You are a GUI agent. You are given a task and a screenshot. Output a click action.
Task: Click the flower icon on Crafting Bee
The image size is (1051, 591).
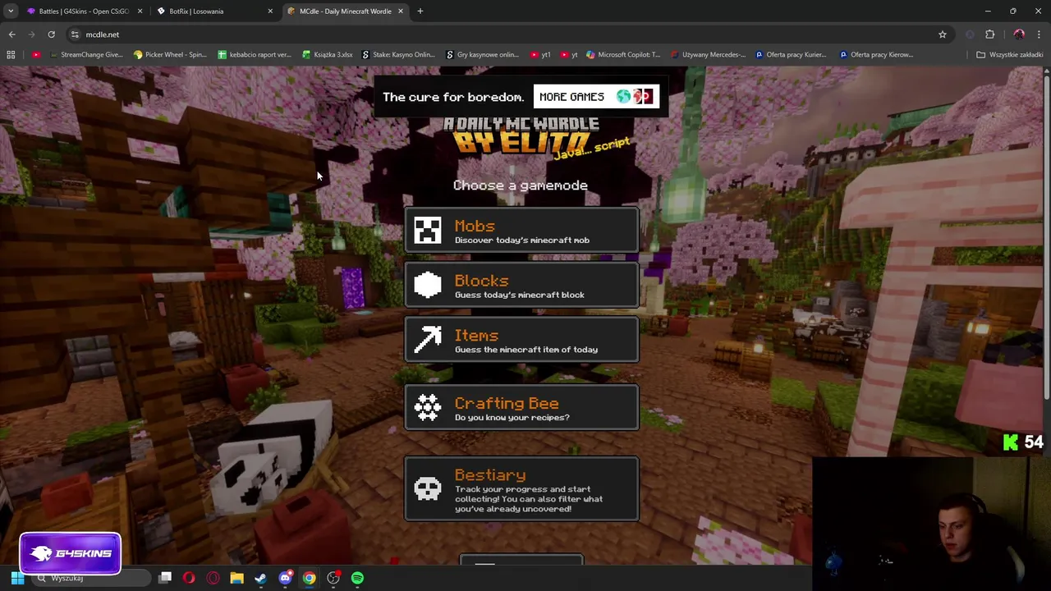click(x=427, y=408)
